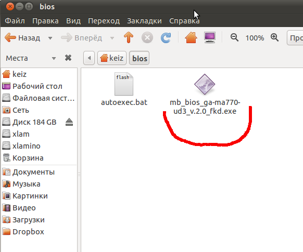Go to keiz in the path bar
This screenshot has height=252, width=303.
tap(112, 58)
